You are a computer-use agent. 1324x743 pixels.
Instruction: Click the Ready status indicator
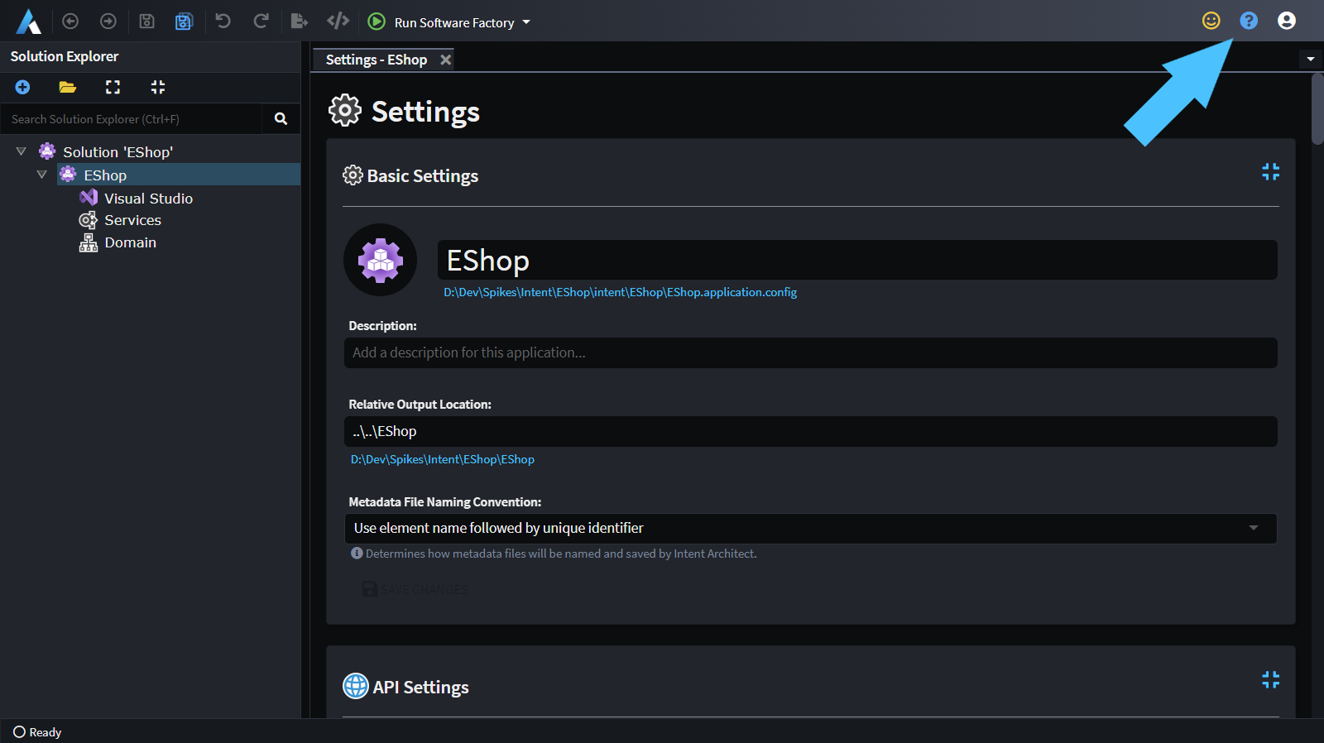(37, 732)
